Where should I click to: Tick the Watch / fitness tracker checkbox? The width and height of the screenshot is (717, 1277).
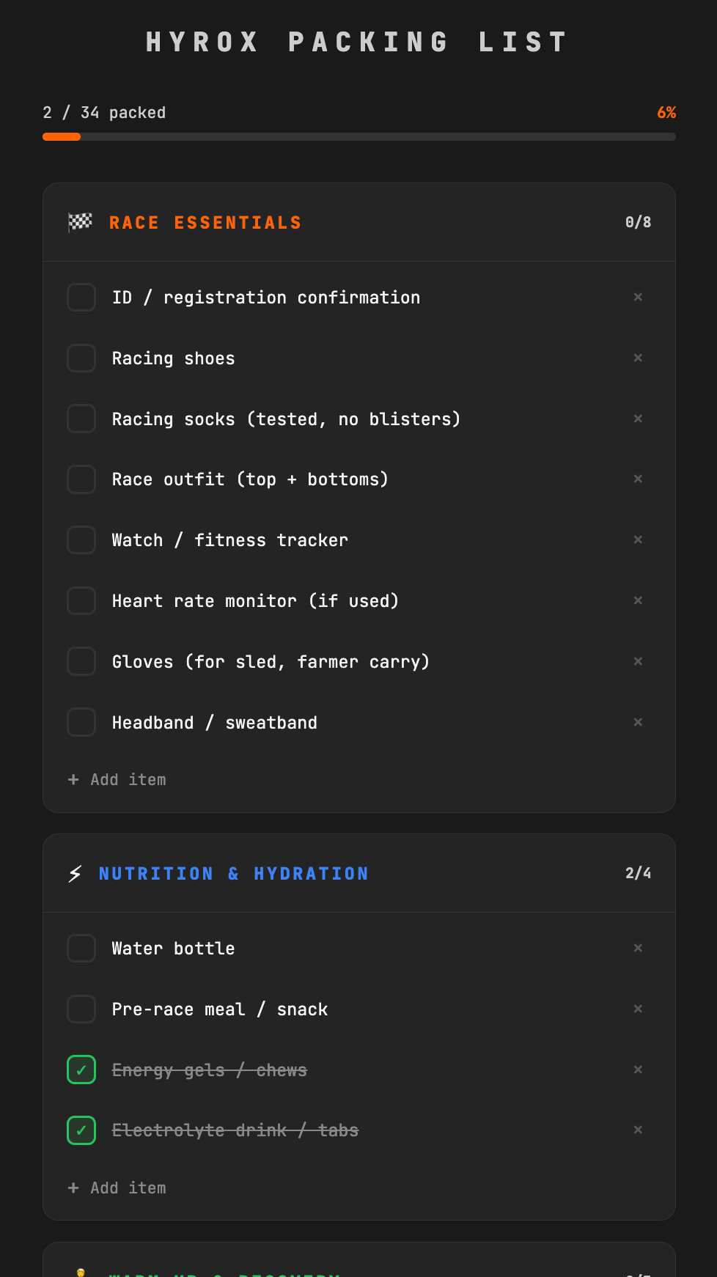point(81,540)
